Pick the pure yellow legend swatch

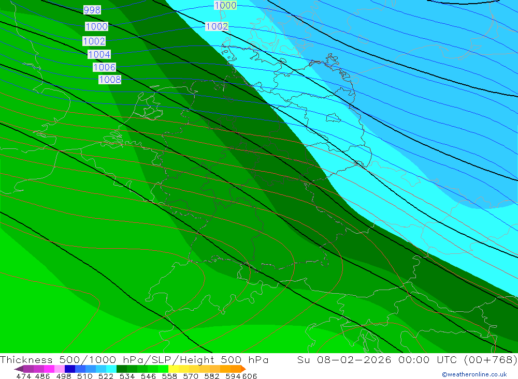(174, 369)
